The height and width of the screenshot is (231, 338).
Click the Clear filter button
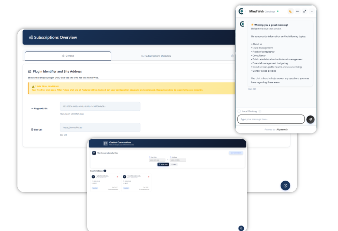coord(174,164)
